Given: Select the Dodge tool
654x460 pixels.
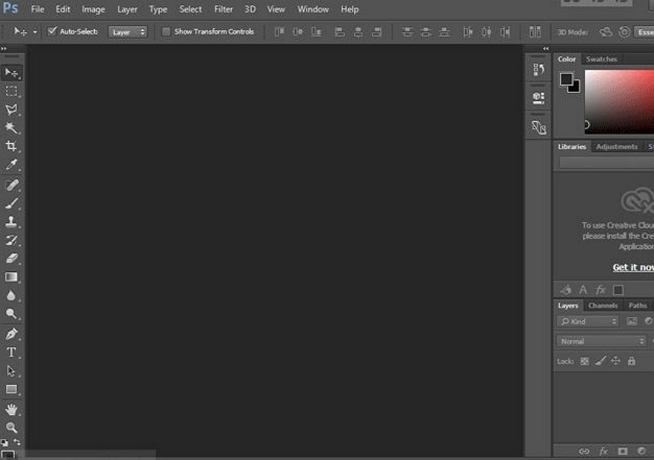Looking at the screenshot, I should pos(11,314).
